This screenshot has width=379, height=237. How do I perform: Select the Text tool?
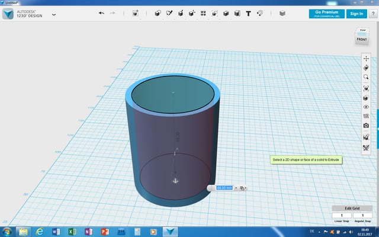[248, 13]
